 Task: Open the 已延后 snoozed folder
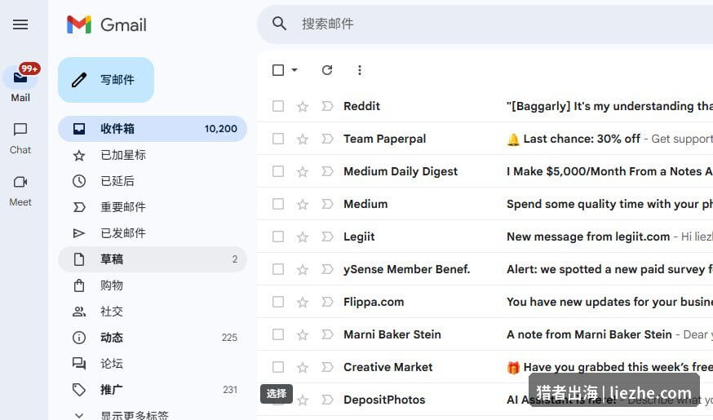tap(153, 181)
